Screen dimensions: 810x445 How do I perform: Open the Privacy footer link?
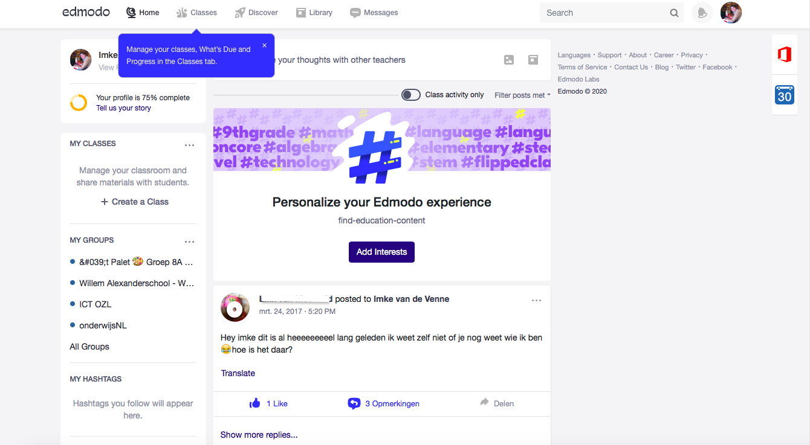692,55
